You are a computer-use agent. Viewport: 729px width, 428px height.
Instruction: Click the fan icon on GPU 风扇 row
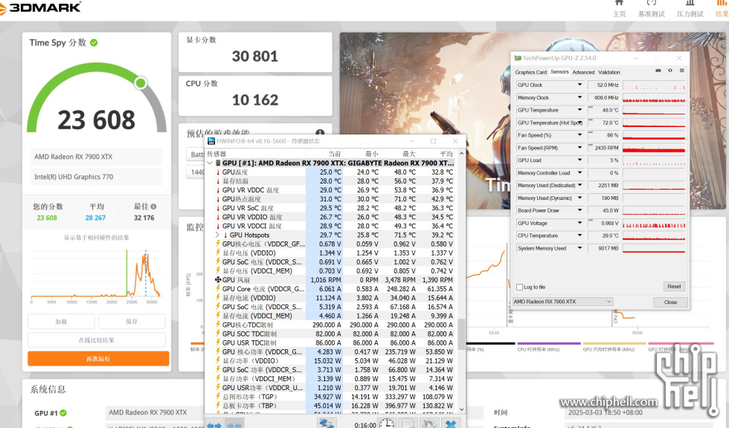pyautogui.click(x=218, y=280)
